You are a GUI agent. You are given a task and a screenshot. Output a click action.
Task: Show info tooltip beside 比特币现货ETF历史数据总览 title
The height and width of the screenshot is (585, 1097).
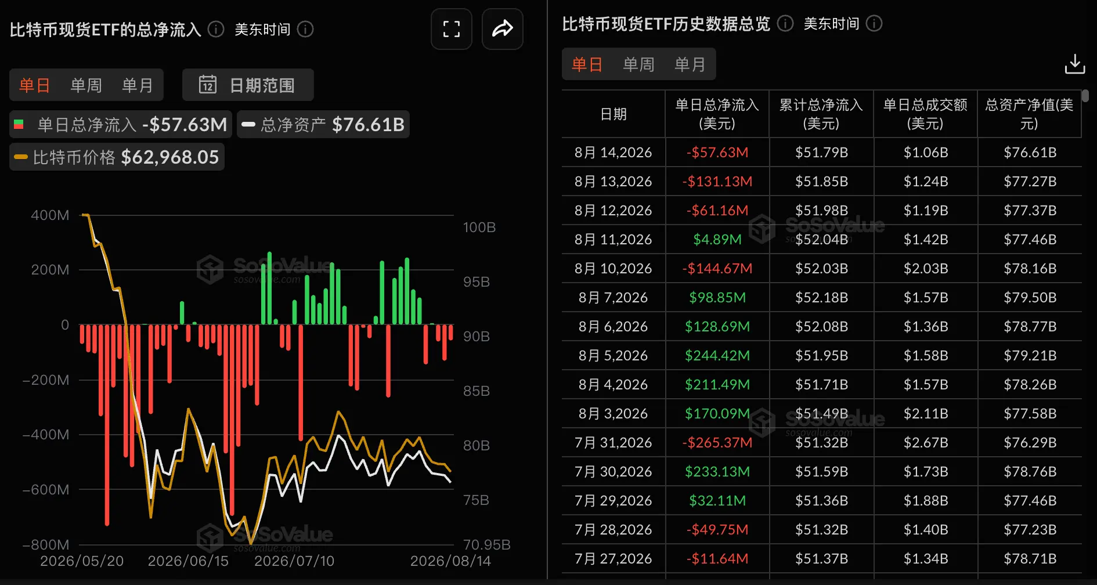tap(785, 23)
